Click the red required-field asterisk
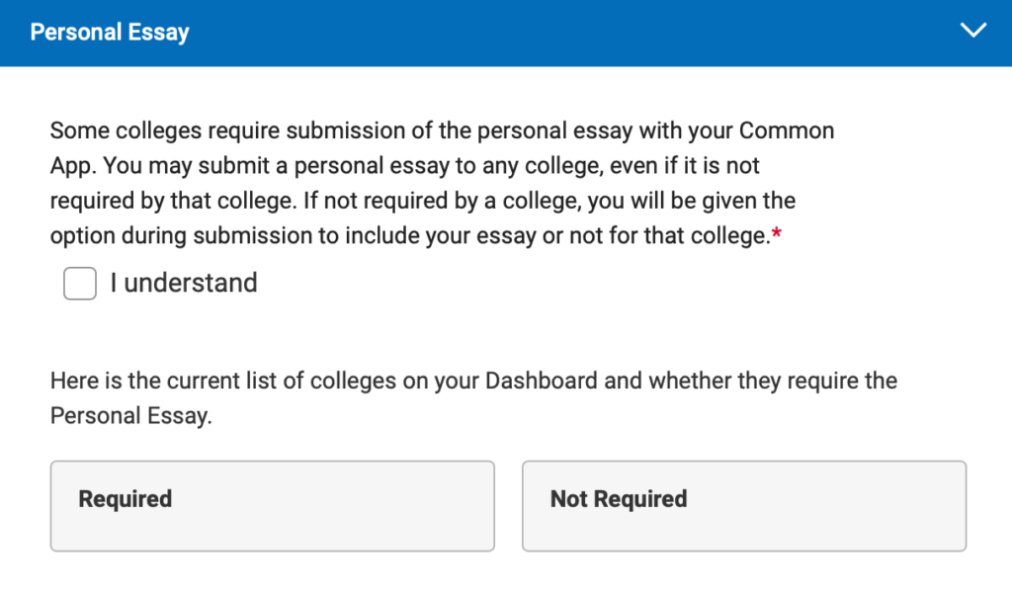The height and width of the screenshot is (602, 1012). pyautogui.click(x=776, y=230)
